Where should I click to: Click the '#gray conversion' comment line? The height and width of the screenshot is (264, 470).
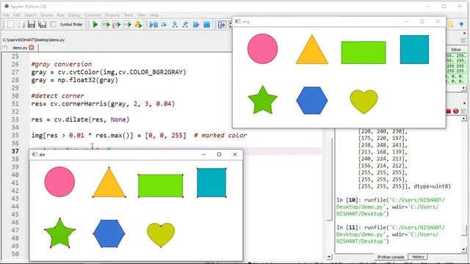point(62,65)
